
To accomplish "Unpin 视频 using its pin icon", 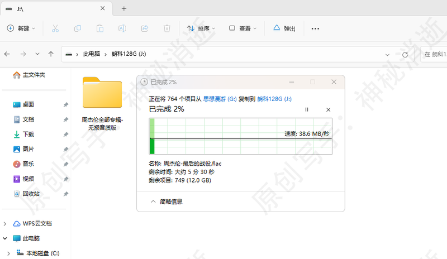I will pyautogui.click(x=65, y=179).
